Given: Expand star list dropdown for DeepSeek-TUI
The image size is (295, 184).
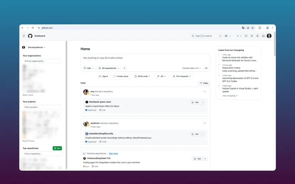Looking at the screenshot, I should point(205,159).
